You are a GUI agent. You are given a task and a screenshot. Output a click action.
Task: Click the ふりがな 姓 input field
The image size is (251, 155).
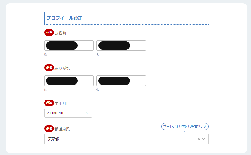[x=69, y=81]
